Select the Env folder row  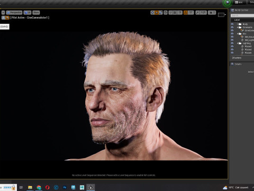(x=242, y=34)
